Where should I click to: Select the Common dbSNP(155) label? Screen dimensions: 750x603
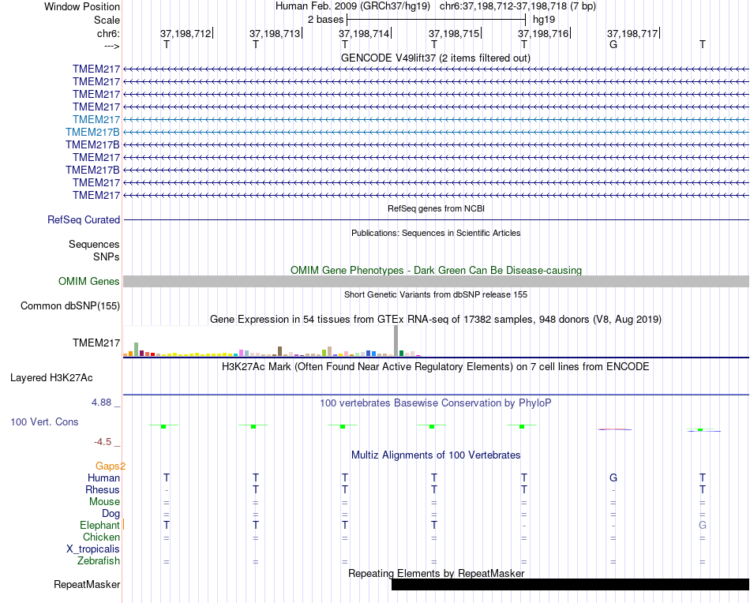pyautogui.click(x=70, y=305)
